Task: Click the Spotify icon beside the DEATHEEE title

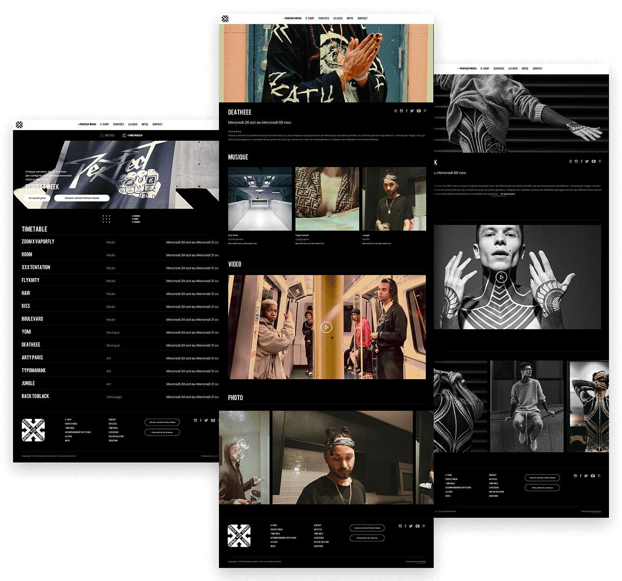Action: pyautogui.click(x=396, y=111)
